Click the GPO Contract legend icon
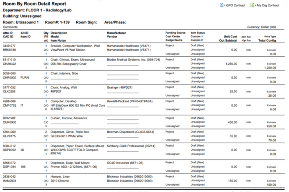 [x=221, y=5]
